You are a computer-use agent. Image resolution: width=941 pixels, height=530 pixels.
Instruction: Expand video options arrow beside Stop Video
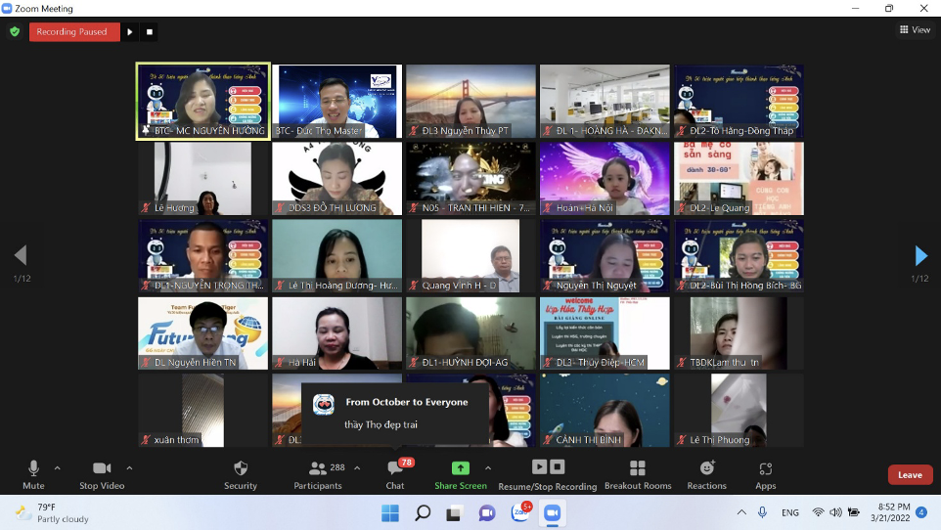click(x=129, y=467)
